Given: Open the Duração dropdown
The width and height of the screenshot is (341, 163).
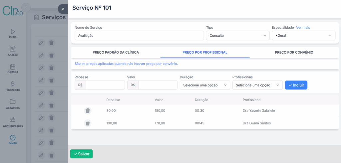Looking at the screenshot, I should tap(205, 85).
